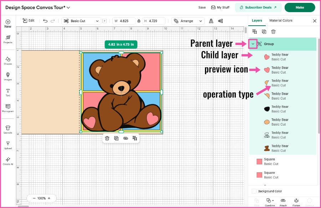Click duplicate icon atop Layers panel
The height and width of the screenshot is (208, 321).
pos(264,31)
